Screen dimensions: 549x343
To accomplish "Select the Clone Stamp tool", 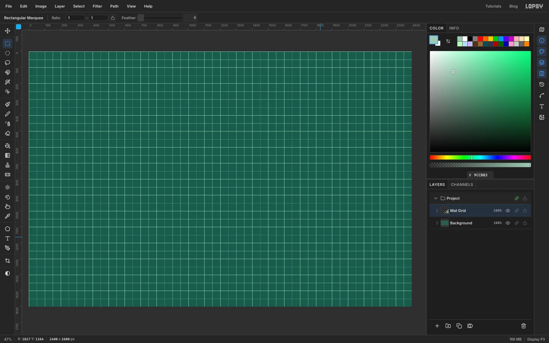I will coord(8,165).
